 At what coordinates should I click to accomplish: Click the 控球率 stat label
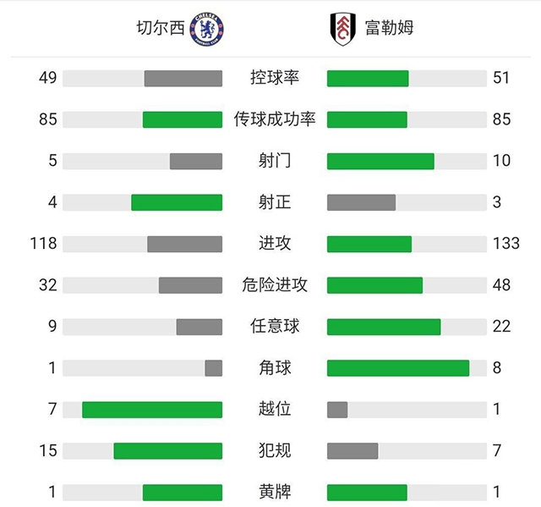(275, 78)
